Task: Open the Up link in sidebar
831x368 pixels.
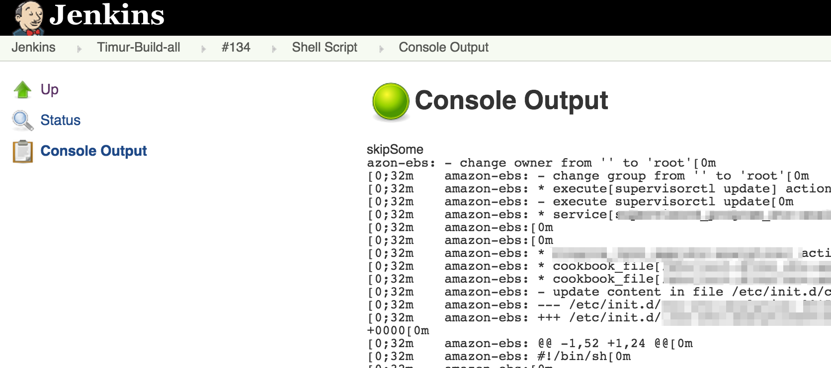Action: [x=49, y=90]
